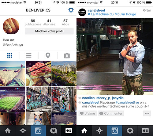Open the photo map location tab
Screen dimensions: 153x136
tap(48, 55)
